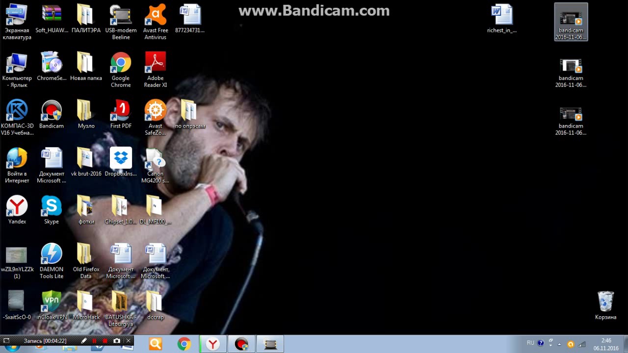
Task: Click the Запись [00:04:22] timer text
Action: click(x=45, y=341)
